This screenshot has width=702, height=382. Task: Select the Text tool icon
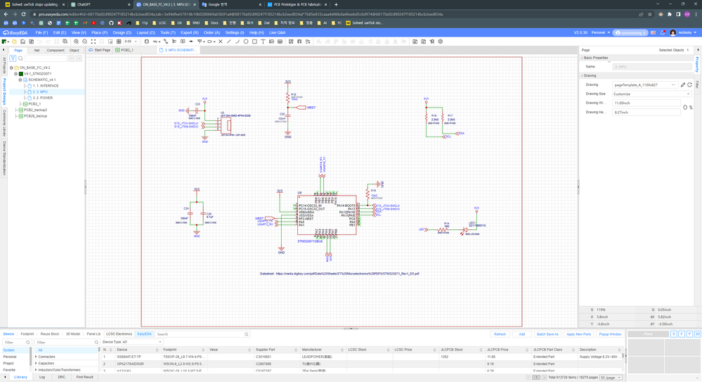263,42
